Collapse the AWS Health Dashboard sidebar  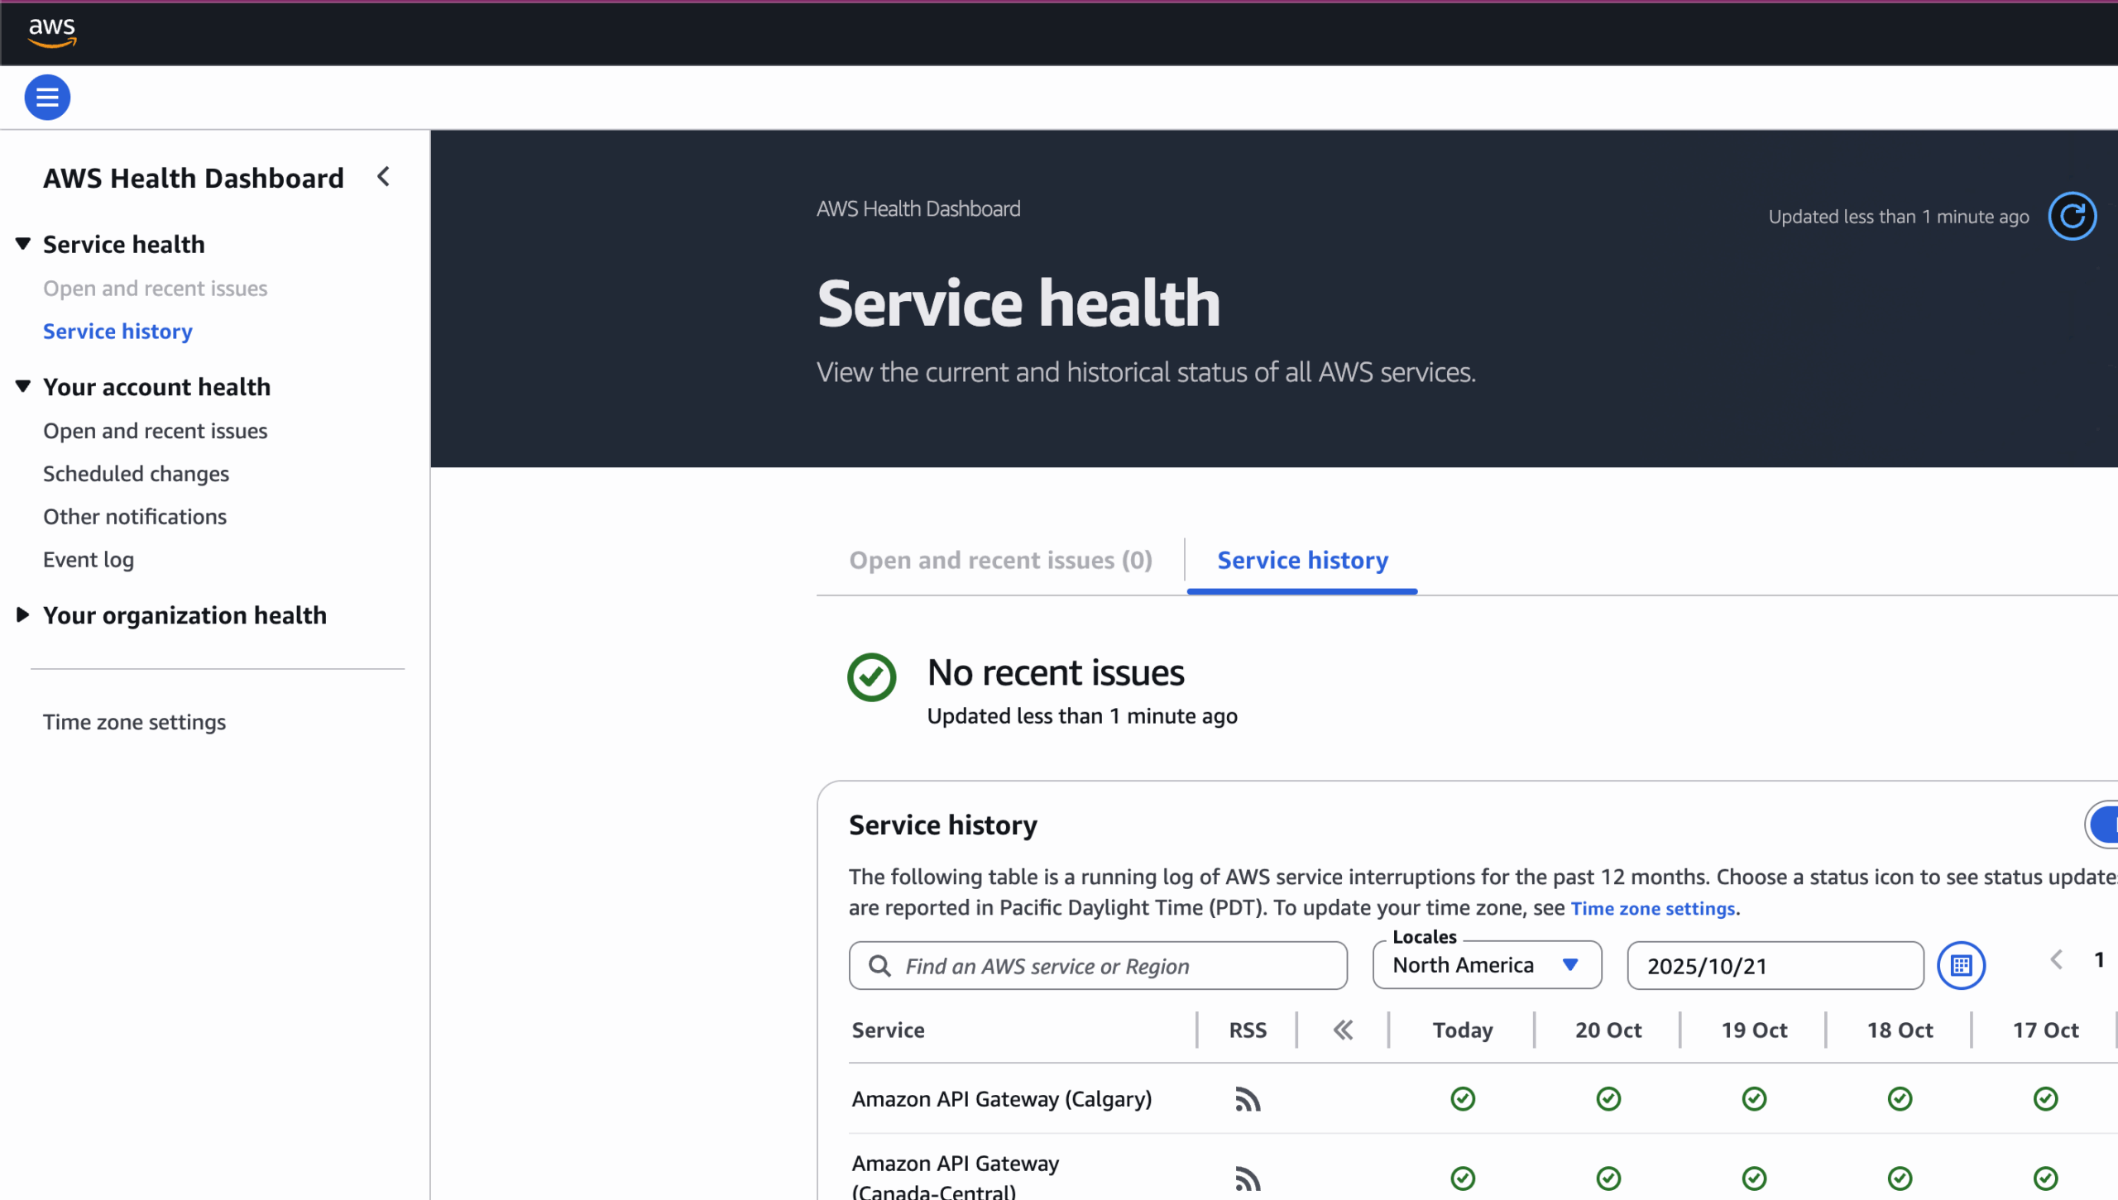pyautogui.click(x=383, y=177)
